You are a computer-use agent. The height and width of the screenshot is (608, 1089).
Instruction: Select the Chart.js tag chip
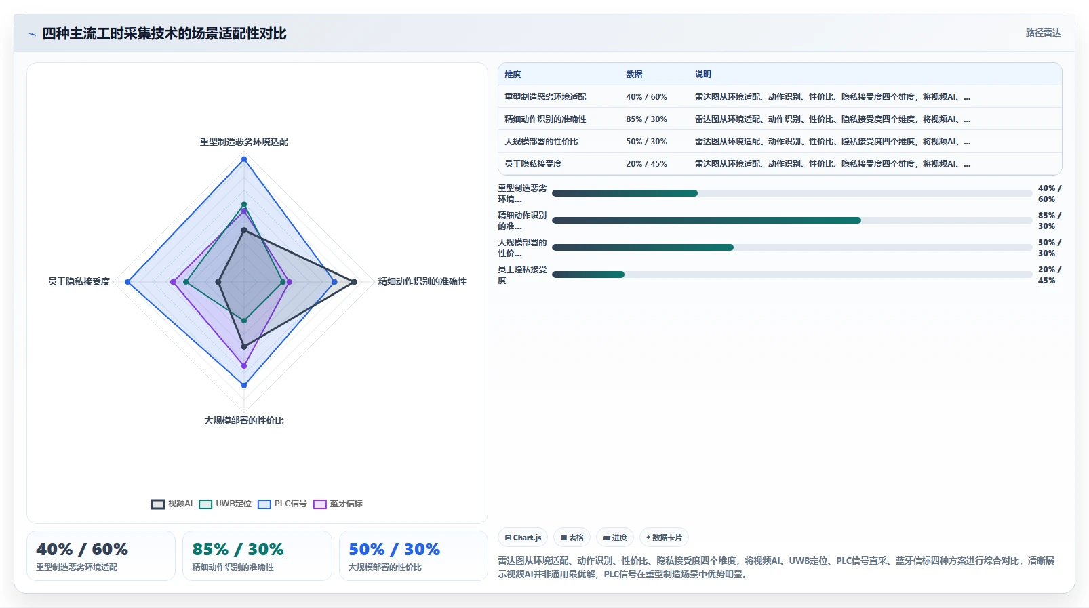tap(523, 538)
